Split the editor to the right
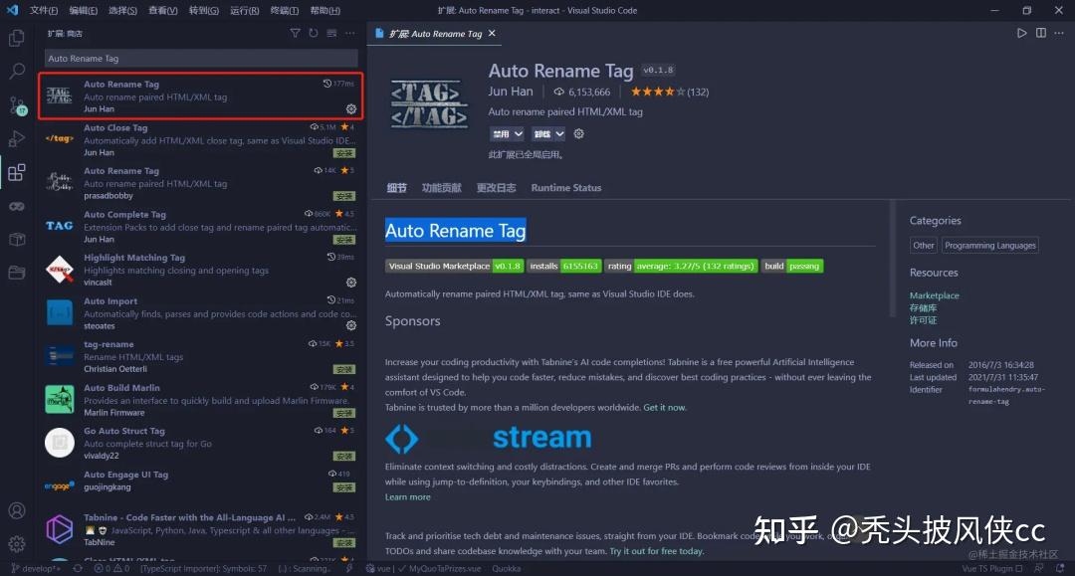 click(1041, 33)
